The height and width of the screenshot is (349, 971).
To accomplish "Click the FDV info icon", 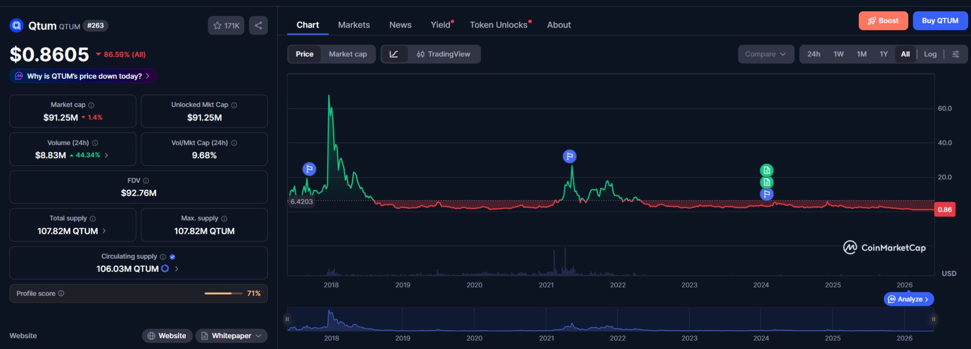I will click(x=146, y=181).
